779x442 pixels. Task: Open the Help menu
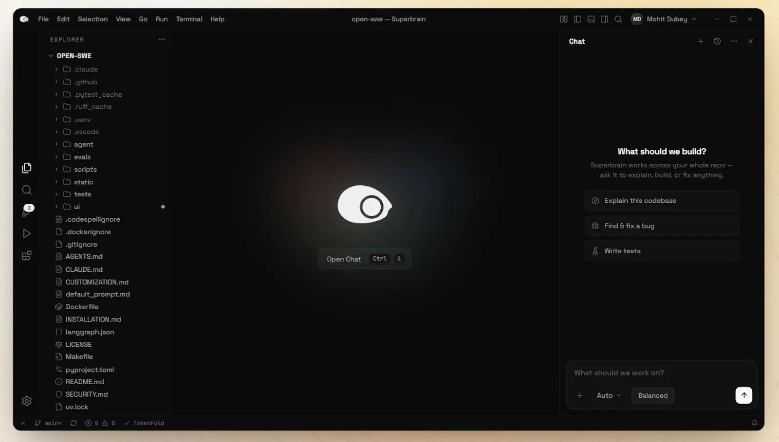tap(217, 19)
